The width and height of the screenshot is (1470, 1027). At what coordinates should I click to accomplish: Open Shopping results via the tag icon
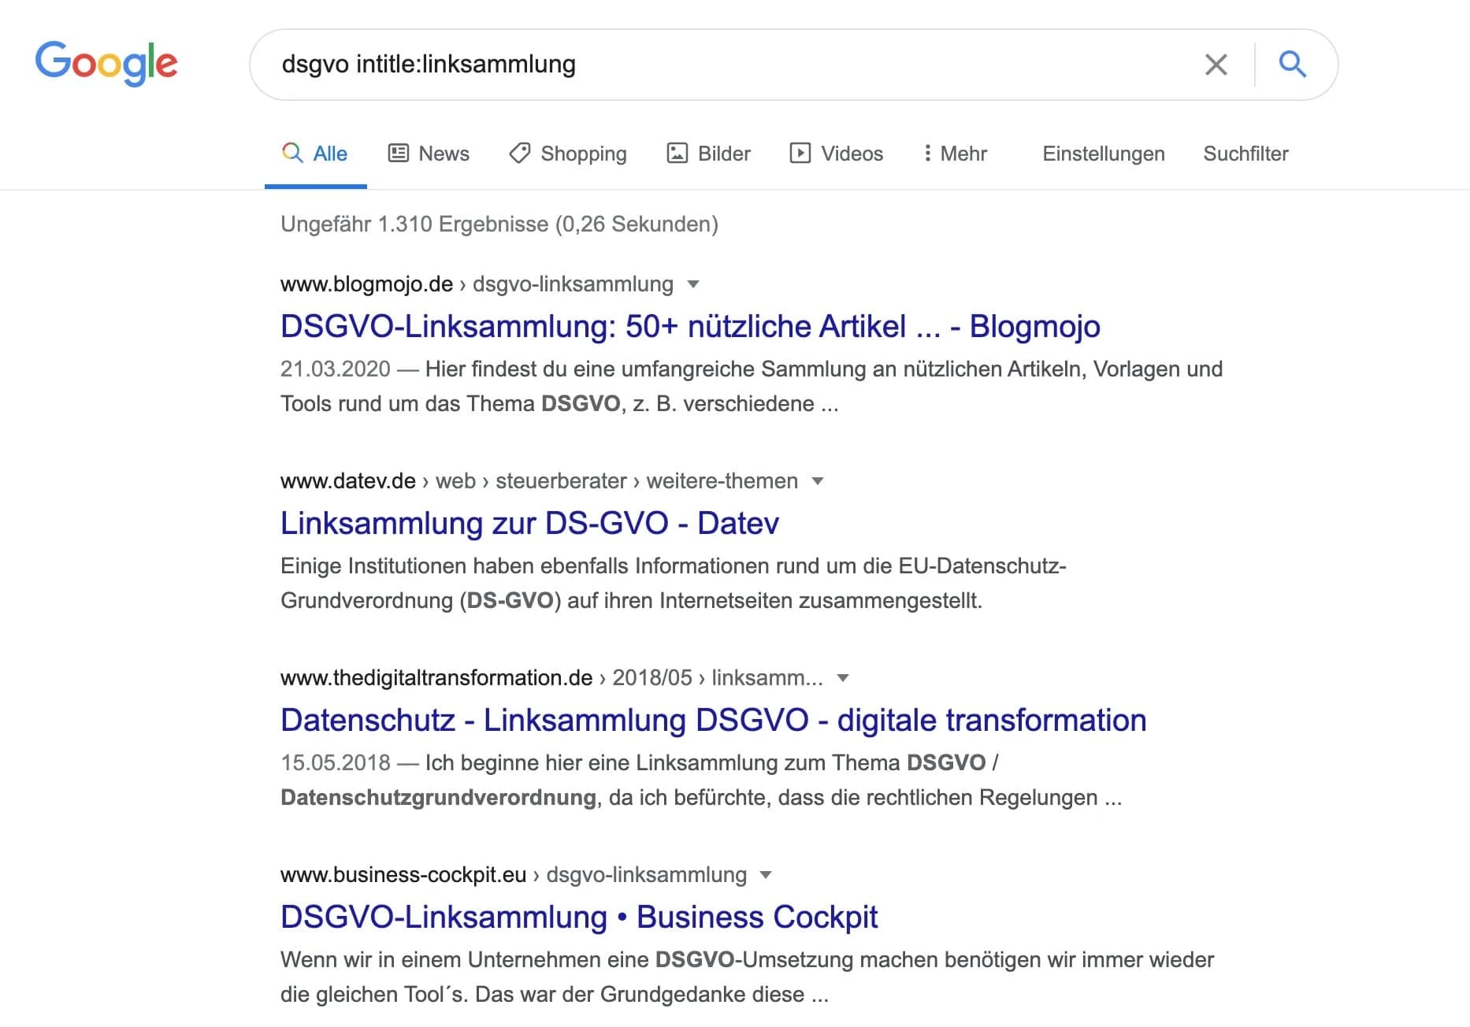519,153
